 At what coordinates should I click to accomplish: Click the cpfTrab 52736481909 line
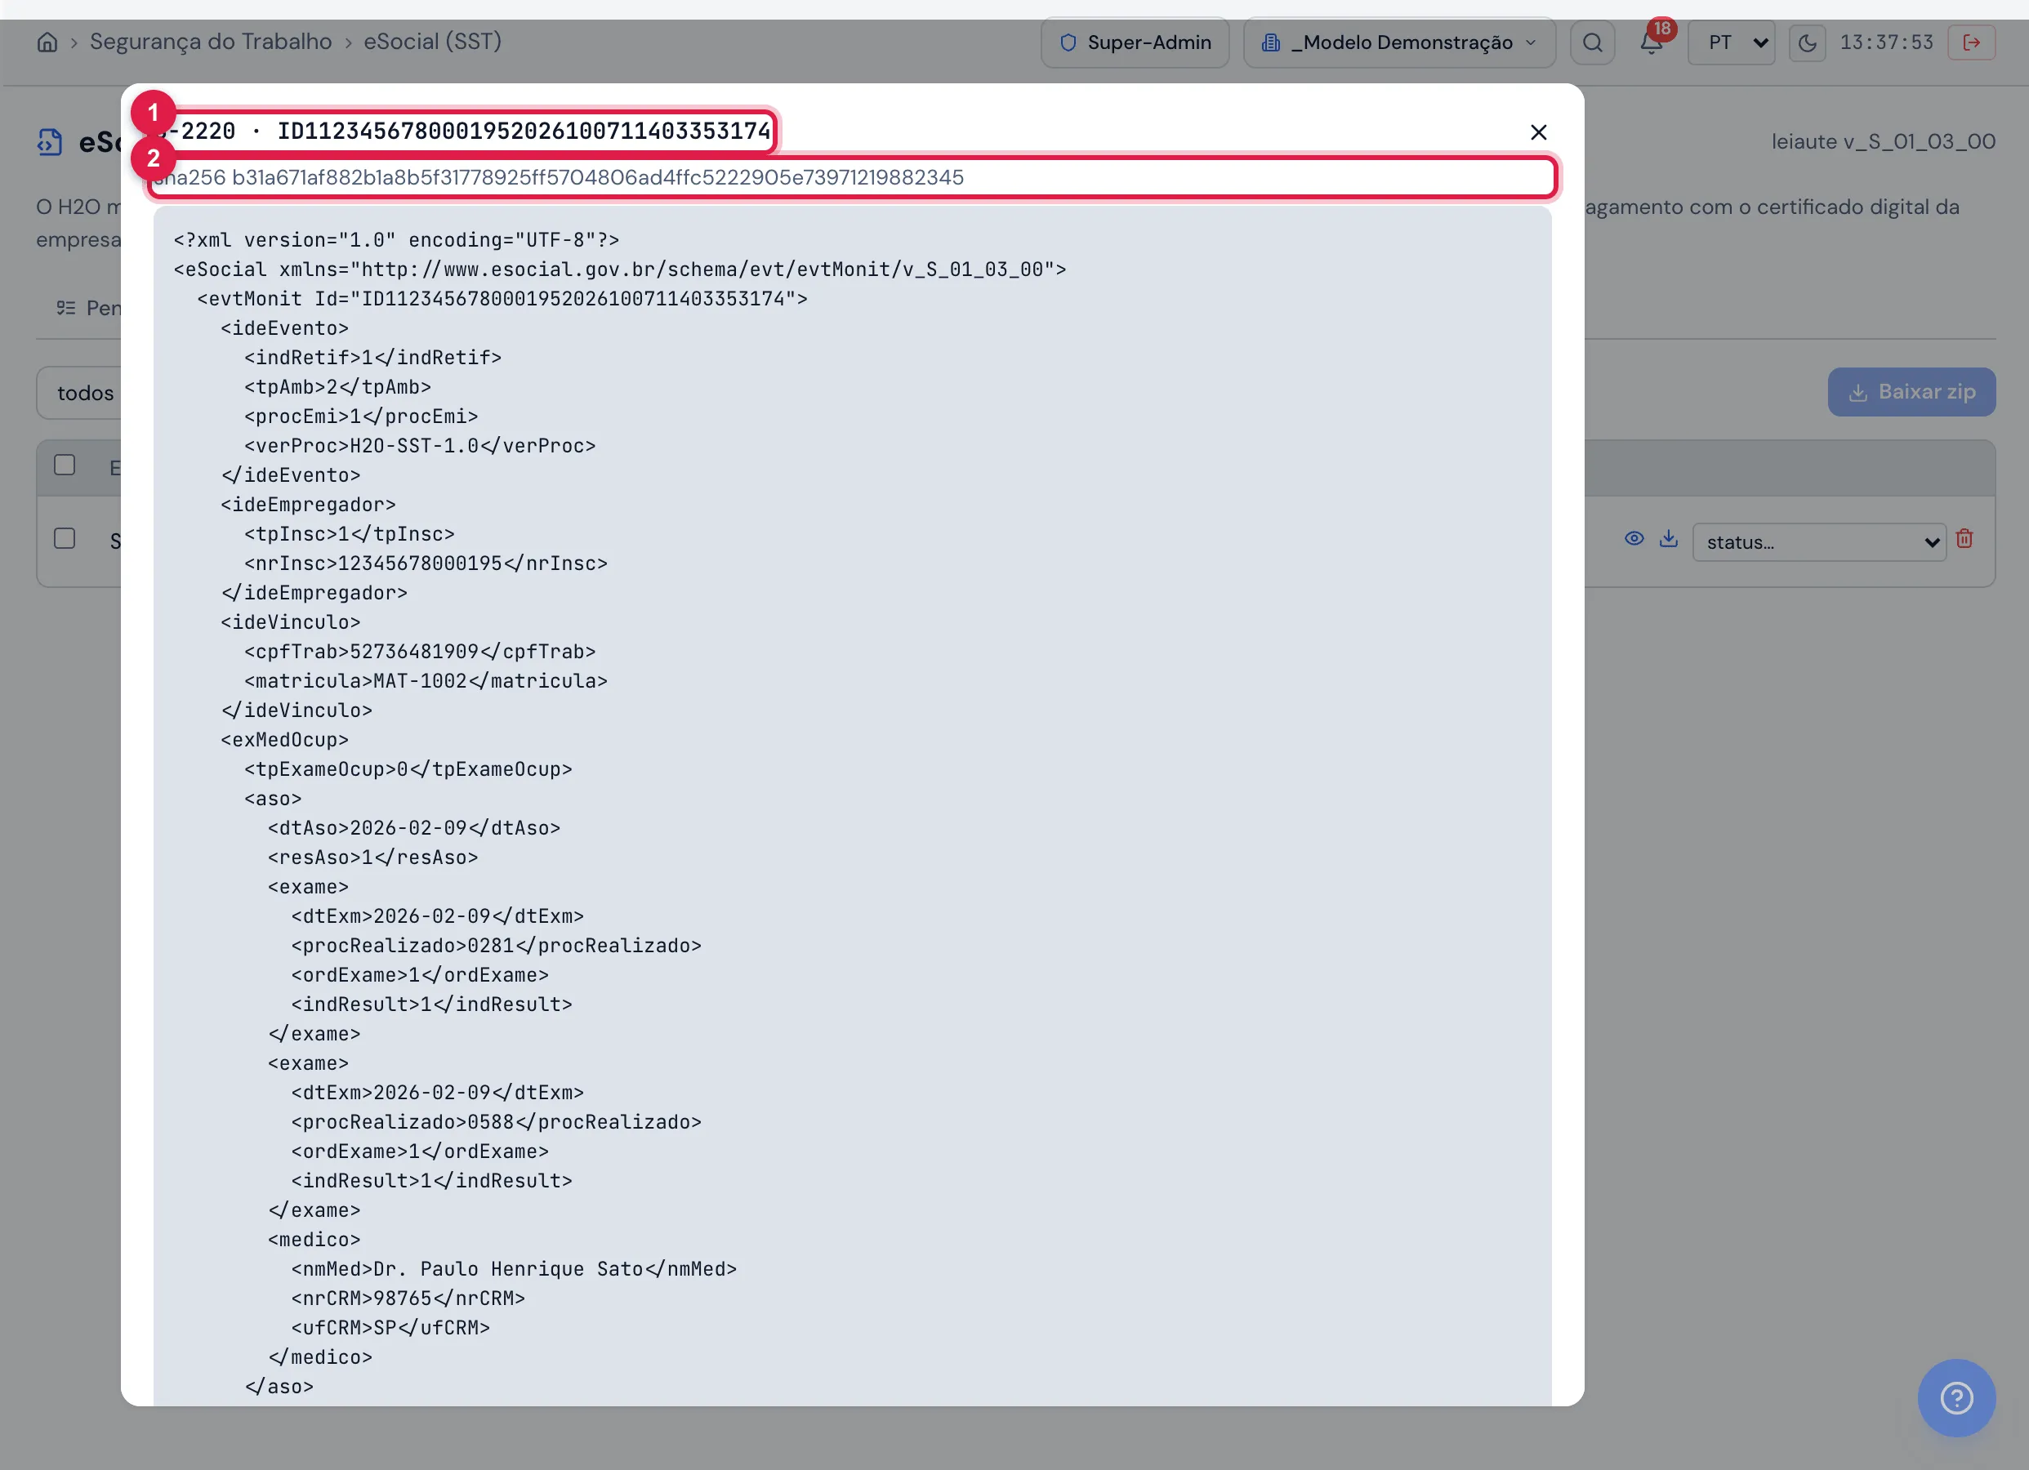pos(420,652)
